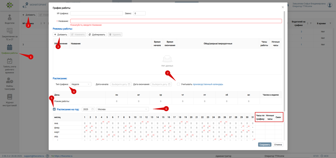Image resolution: width=336 pixels, height=158 pixels.
Task: Open the year 2025 picker
Action: coord(88,109)
